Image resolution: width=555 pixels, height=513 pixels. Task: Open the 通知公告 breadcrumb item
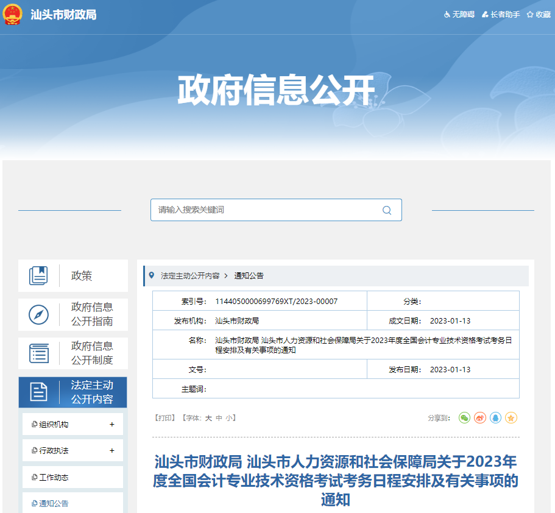click(x=250, y=275)
